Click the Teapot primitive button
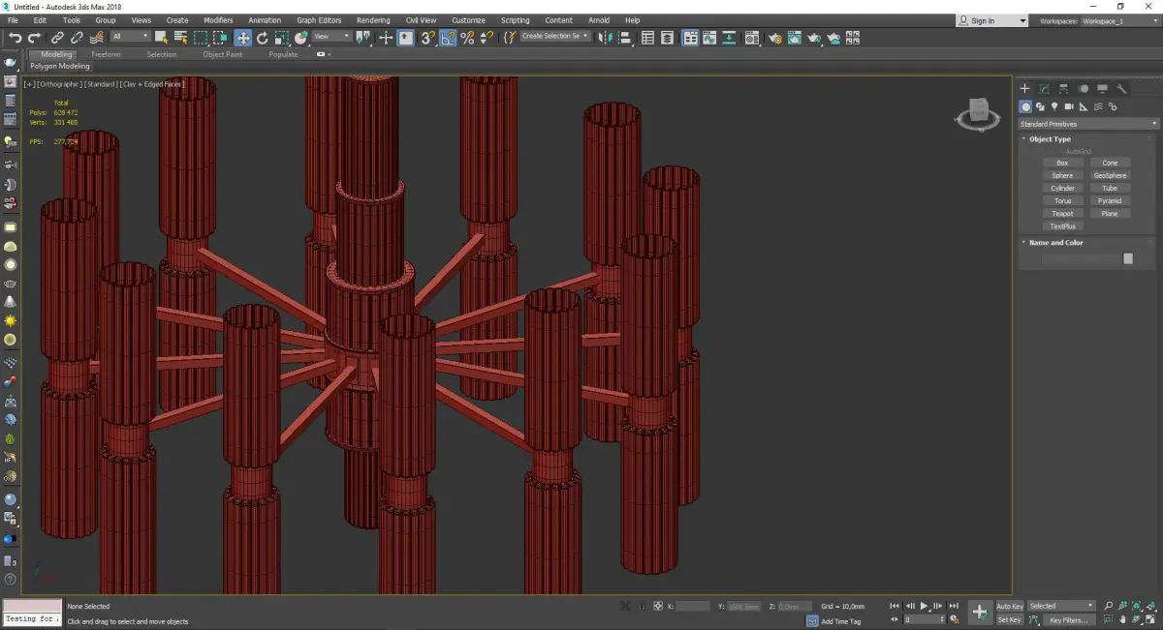 pos(1062,213)
